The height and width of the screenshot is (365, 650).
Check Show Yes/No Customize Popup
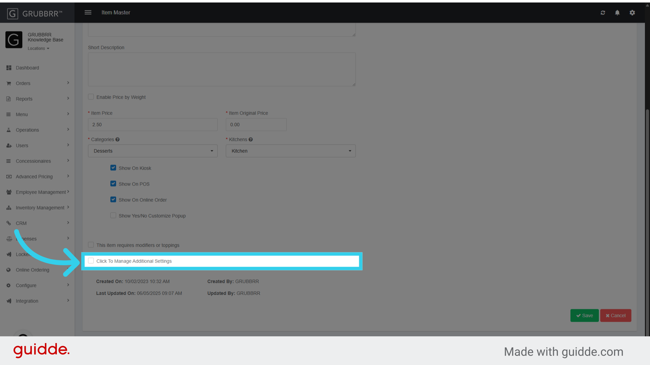[x=113, y=216]
